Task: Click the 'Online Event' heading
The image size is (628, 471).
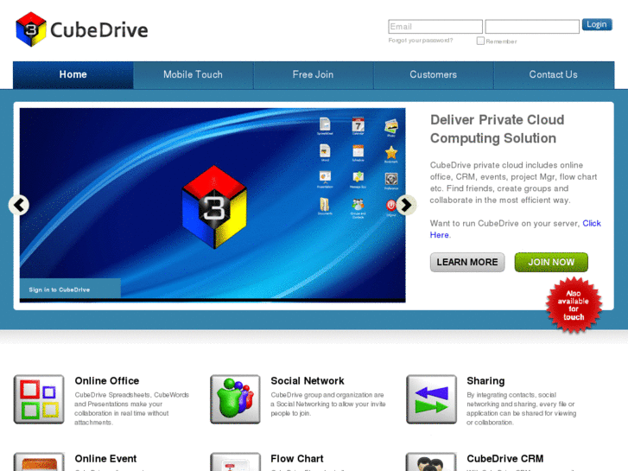Action: 105,459
